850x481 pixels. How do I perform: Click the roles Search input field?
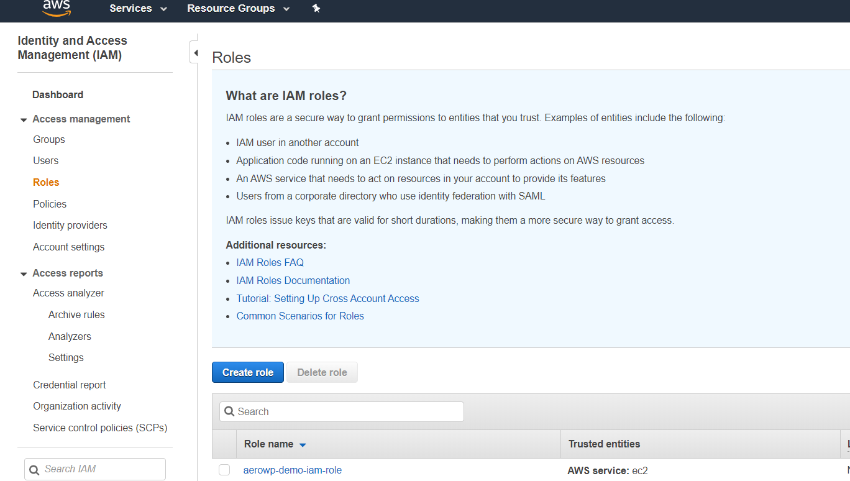(348, 411)
